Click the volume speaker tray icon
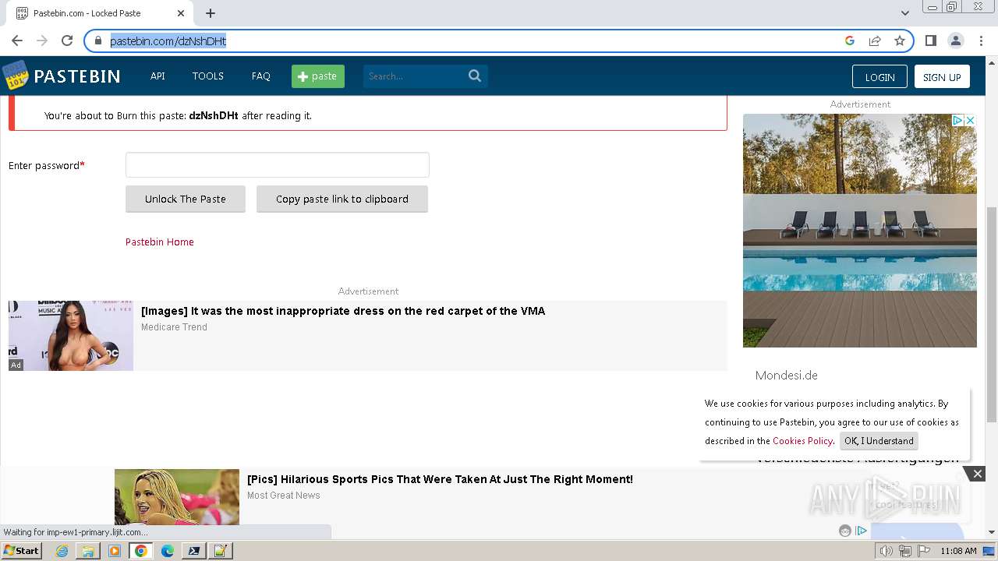Screen dimensions: 998x561 tap(887, 551)
